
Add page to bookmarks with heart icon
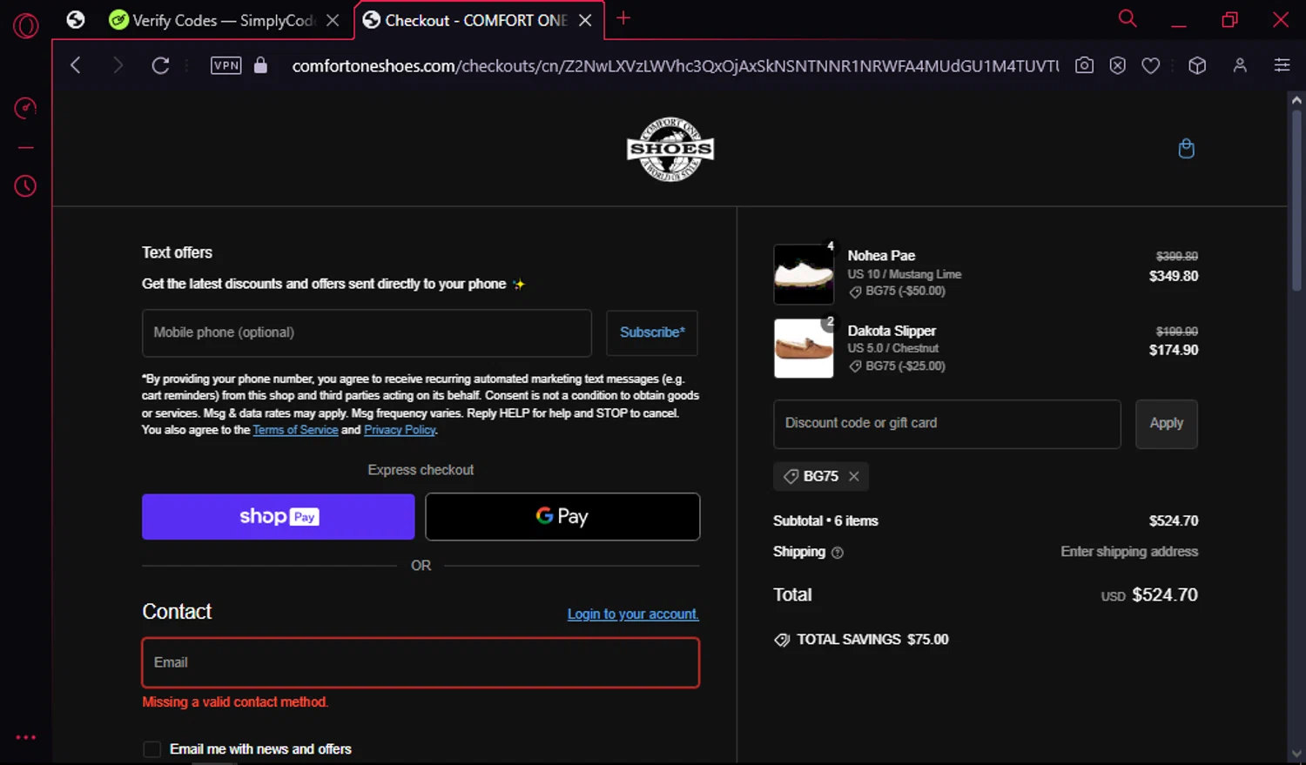click(1151, 65)
